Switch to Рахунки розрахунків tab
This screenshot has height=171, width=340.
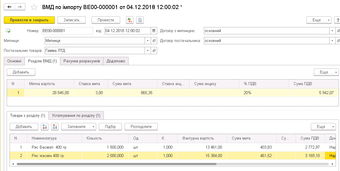coord(82,61)
